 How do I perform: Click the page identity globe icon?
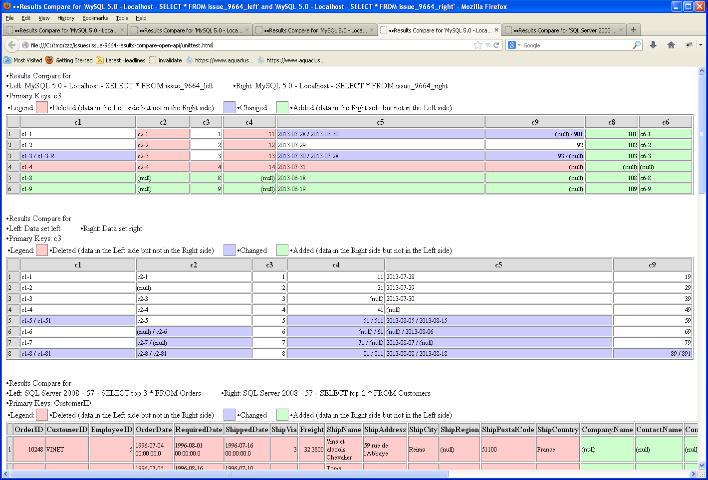coord(25,45)
